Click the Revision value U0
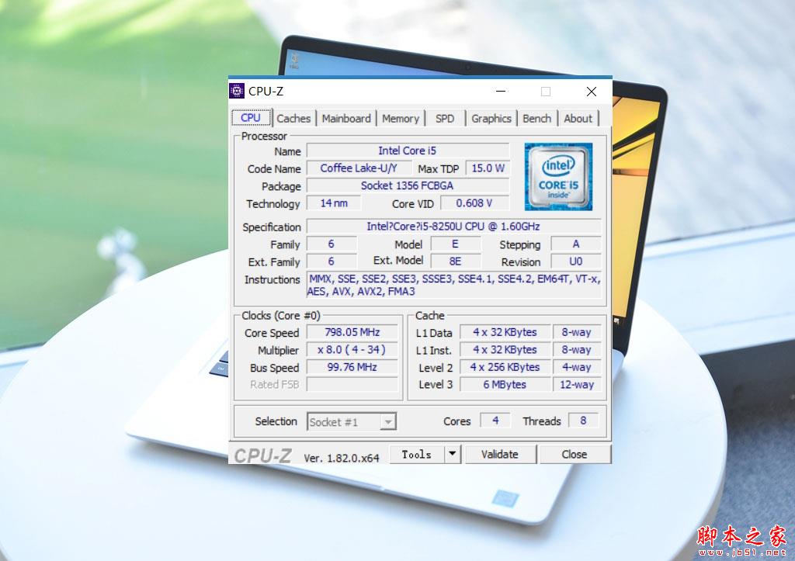This screenshot has width=795, height=561. [576, 261]
